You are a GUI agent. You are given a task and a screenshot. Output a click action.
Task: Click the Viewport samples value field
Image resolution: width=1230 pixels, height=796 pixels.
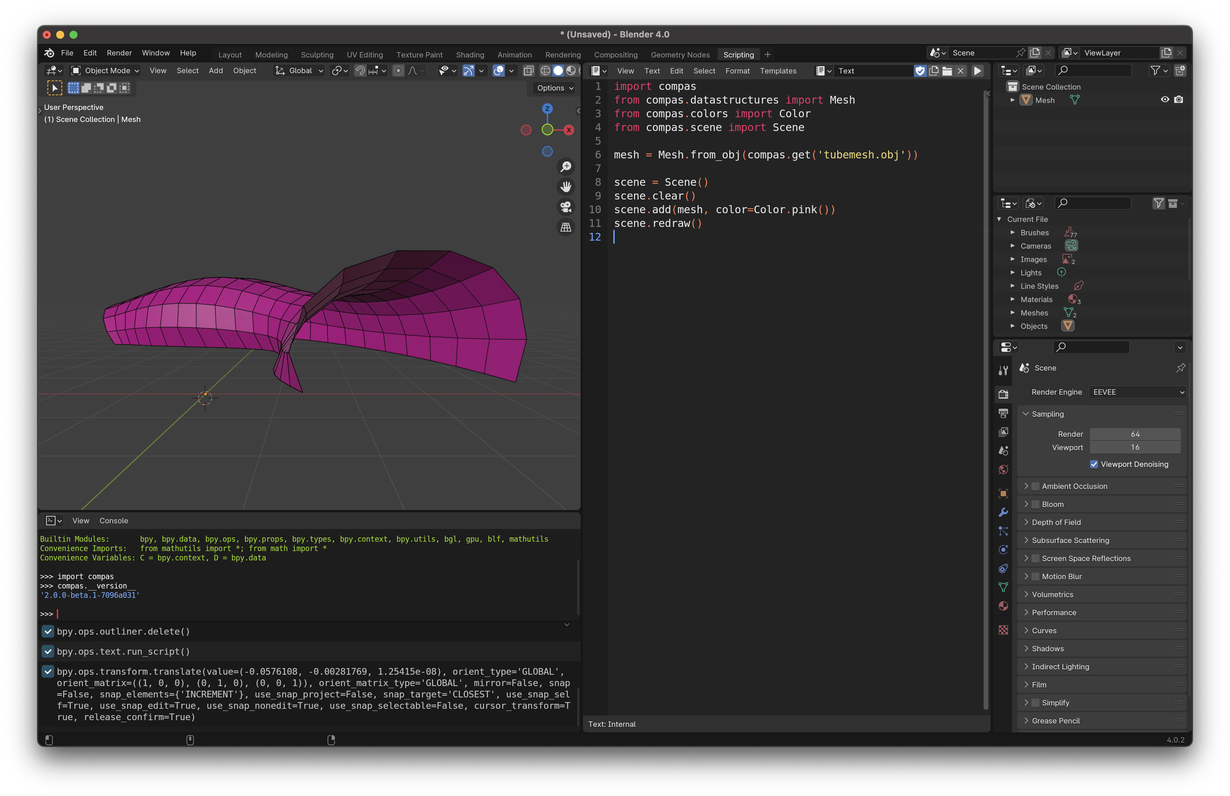pyautogui.click(x=1135, y=447)
